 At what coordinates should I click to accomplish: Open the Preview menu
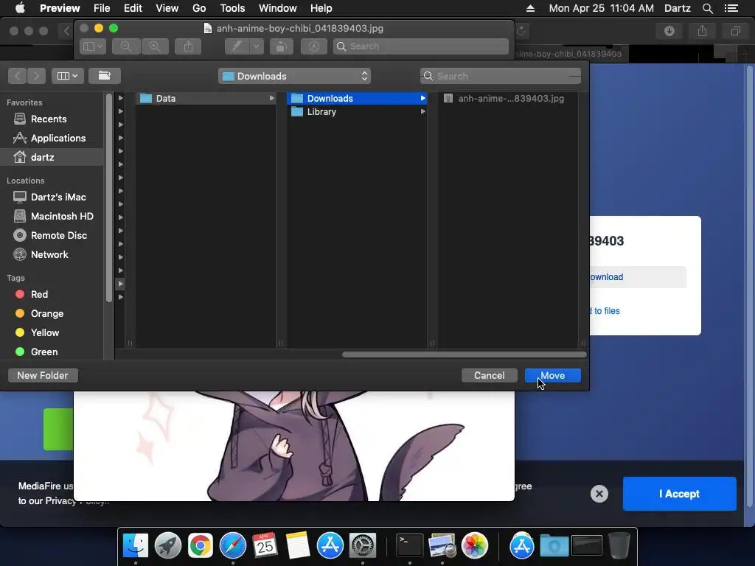tap(60, 8)
